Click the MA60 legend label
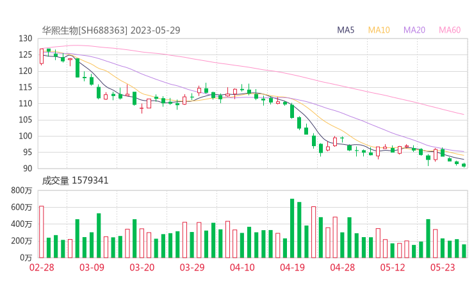474x282 pixels. point(450,30)
